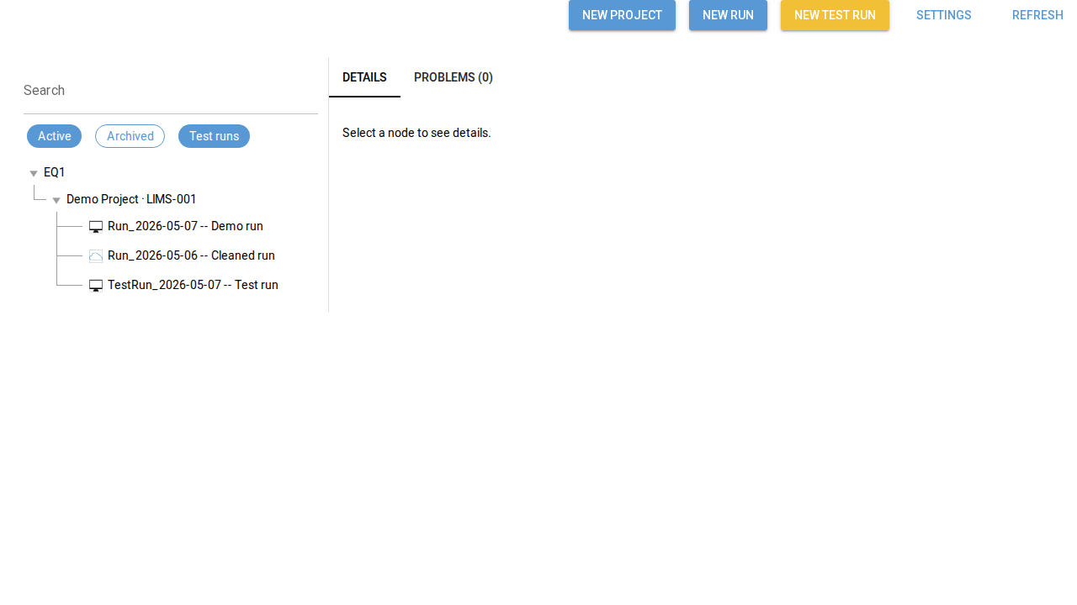Select the EQ1 label
This screenshot has width=1077, height=605.
[55, 172]
